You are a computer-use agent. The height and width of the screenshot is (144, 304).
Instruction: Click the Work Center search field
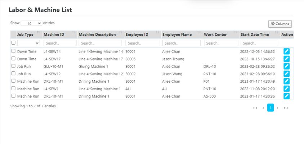(221, 43)
